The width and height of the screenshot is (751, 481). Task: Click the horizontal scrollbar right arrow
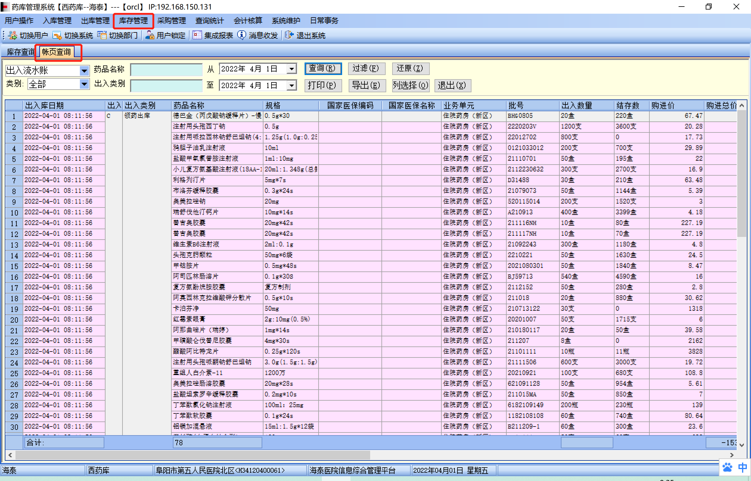(x=731, y=455)
